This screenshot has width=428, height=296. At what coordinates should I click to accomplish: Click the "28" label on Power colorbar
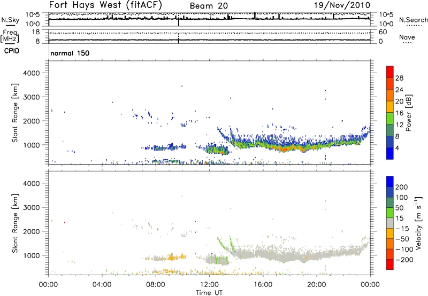(399, 78)
